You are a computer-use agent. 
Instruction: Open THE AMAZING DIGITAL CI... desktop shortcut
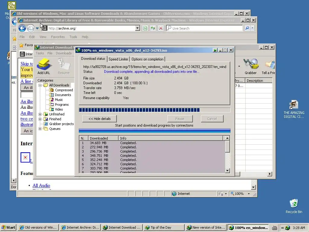click(x=294, y=109)
